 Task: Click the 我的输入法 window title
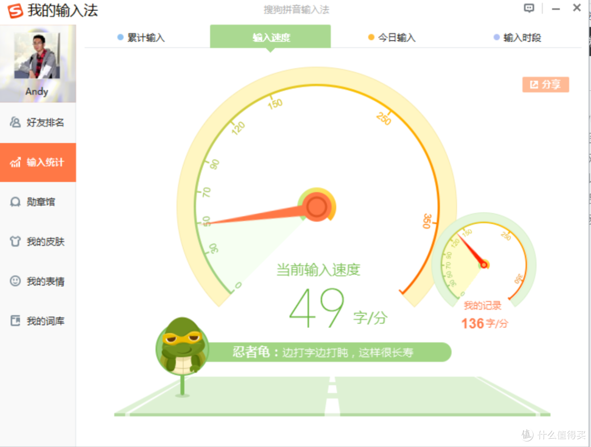click(62, 10)
